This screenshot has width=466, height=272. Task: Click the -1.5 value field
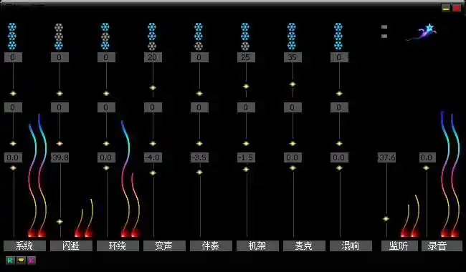coord(246,157)
